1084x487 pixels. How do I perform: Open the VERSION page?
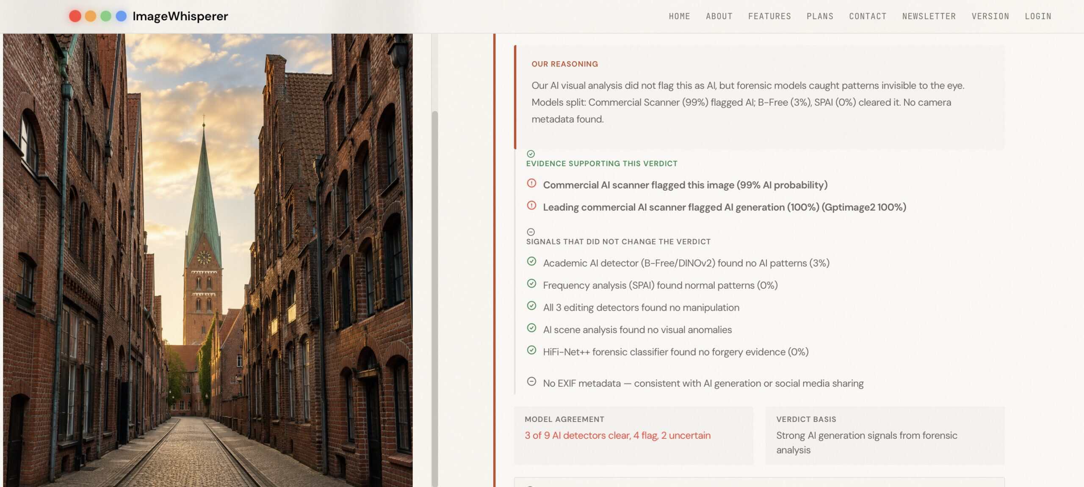[990, 16]
